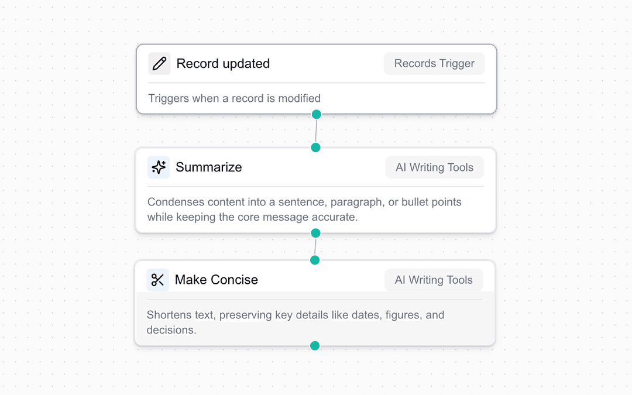The height and width of the screenshot is (395, 632).
Task: Click the connector line between Summarize and Make Concise
Action: (315, 246)
